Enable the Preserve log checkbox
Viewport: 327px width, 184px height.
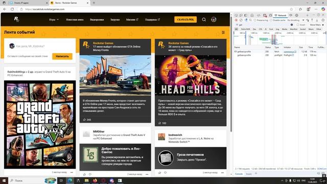click(255, 20)
